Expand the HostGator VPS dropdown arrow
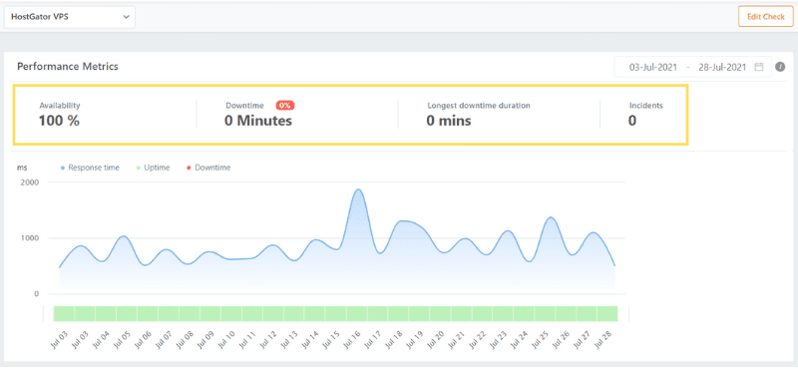Image resolution: width=798 pixels, height=369 pixels. pyautogui.click(x=127, y=17)
